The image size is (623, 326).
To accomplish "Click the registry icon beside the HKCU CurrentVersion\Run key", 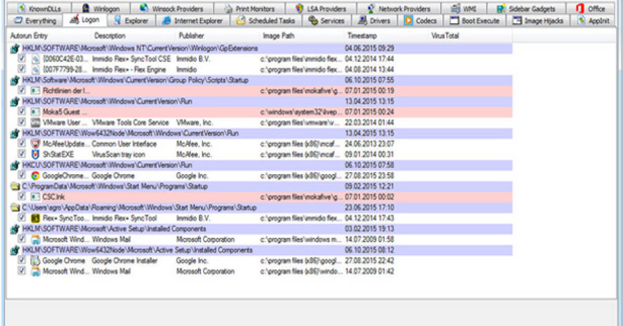I will (x=16, y=165).
